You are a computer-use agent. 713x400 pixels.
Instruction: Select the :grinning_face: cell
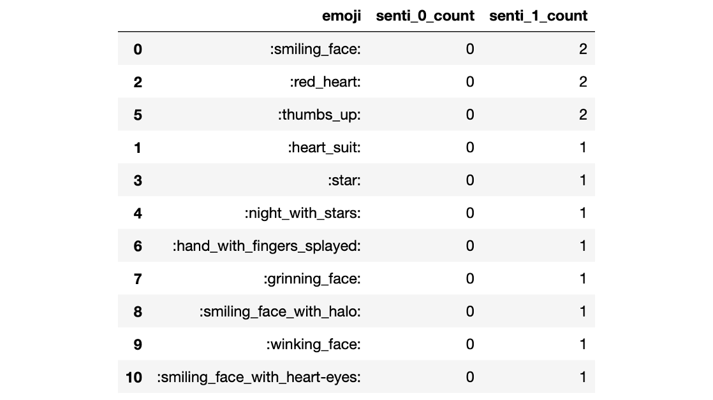tap(312, 279)
